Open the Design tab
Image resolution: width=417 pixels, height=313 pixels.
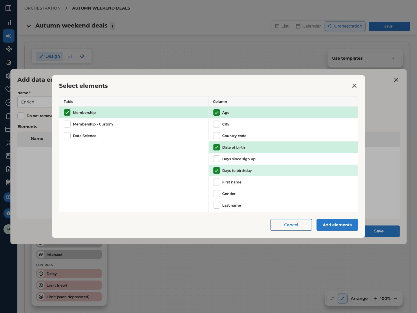[x=50, y=56]
